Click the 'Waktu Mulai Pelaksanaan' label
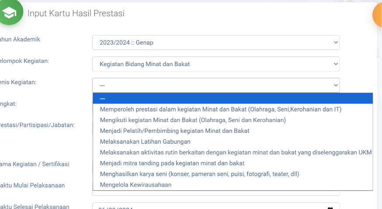Screen dimensions: 382x209 (x=32, y=185)
